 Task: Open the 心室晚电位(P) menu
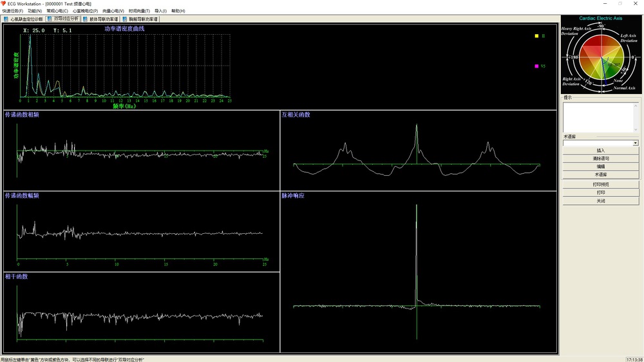point(85,11)
